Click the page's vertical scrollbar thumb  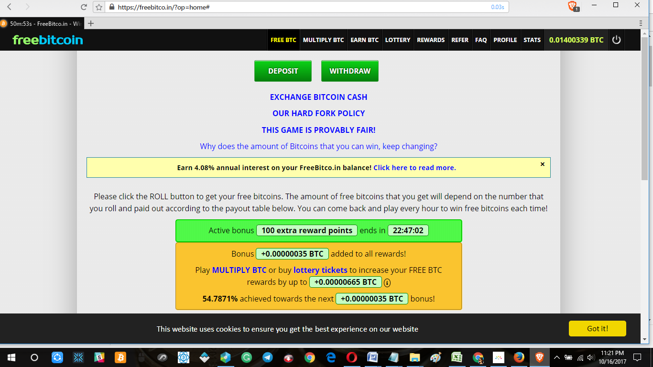[644, 108]
